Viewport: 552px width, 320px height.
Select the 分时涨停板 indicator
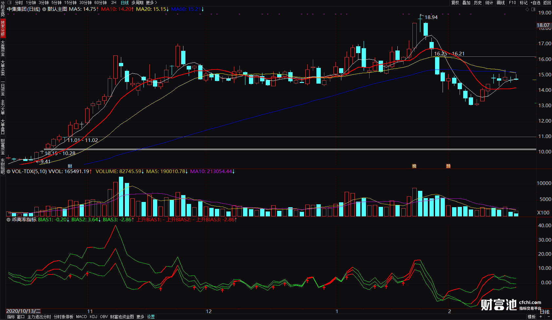(x=64, y=317)
